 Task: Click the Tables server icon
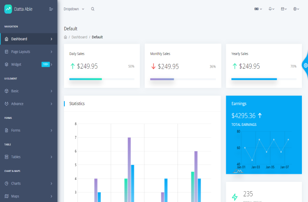[7, 157]
